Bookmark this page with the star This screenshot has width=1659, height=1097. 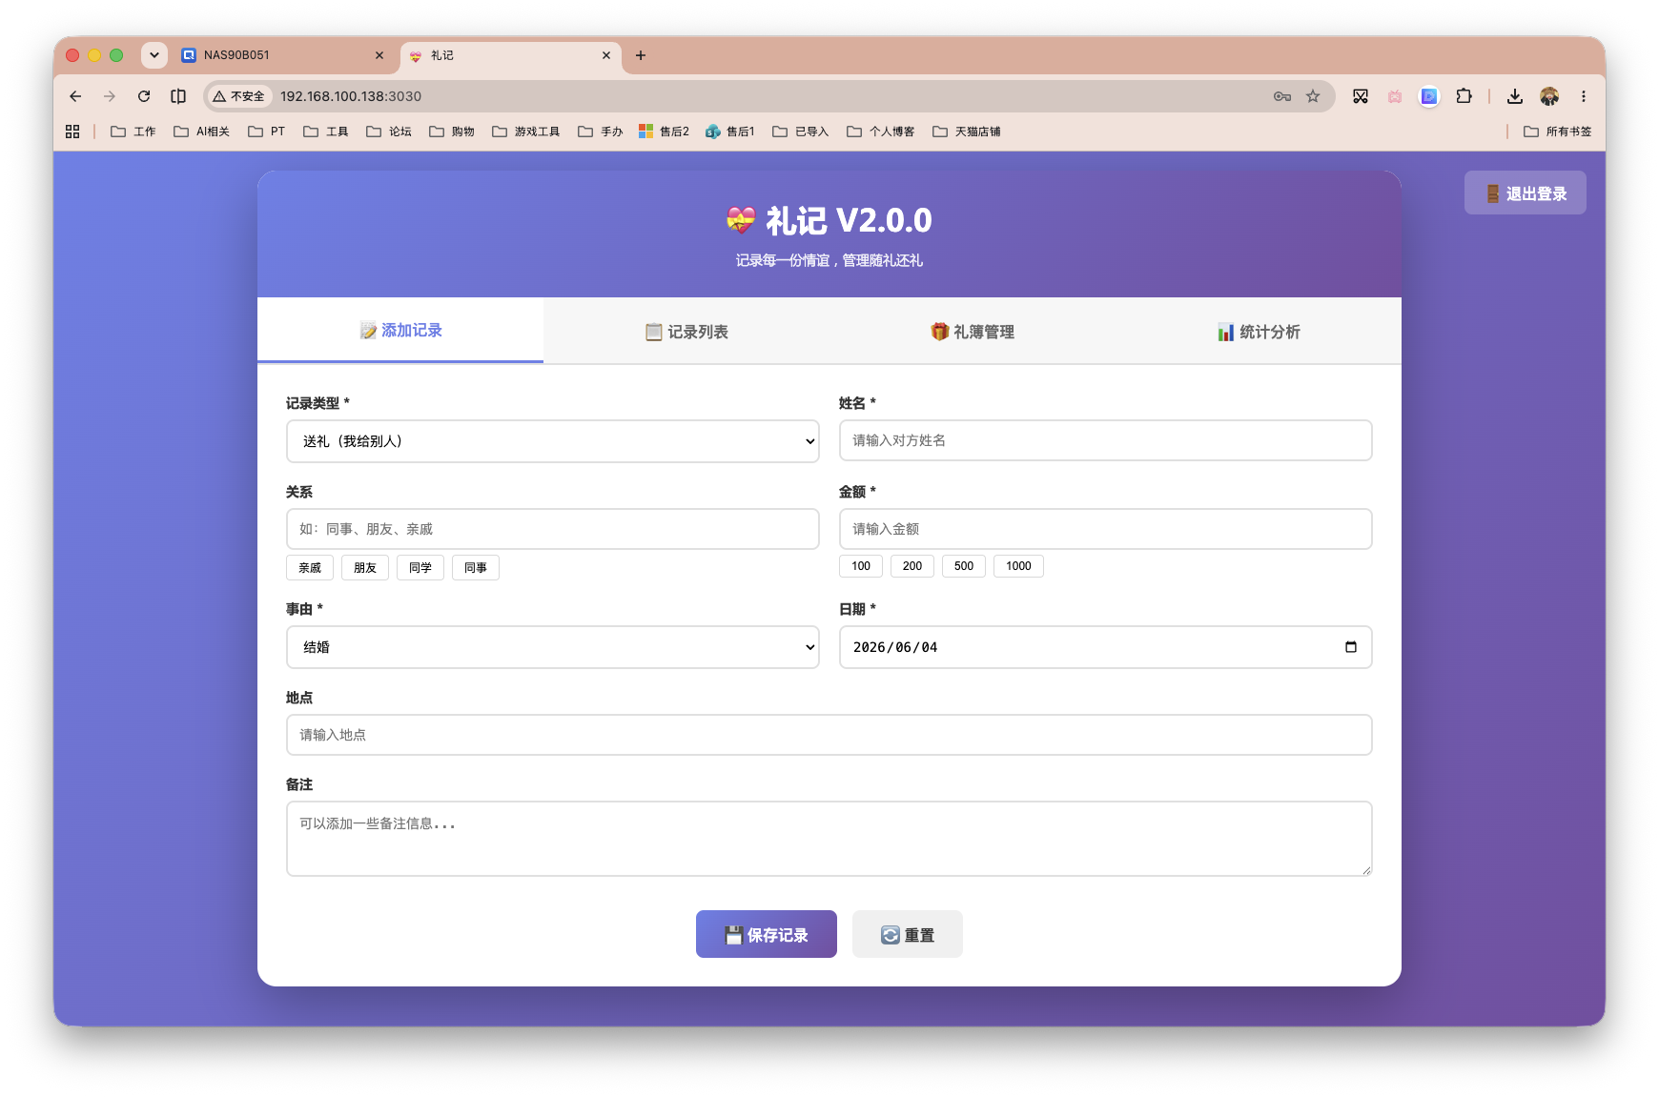click(1313, 96)
